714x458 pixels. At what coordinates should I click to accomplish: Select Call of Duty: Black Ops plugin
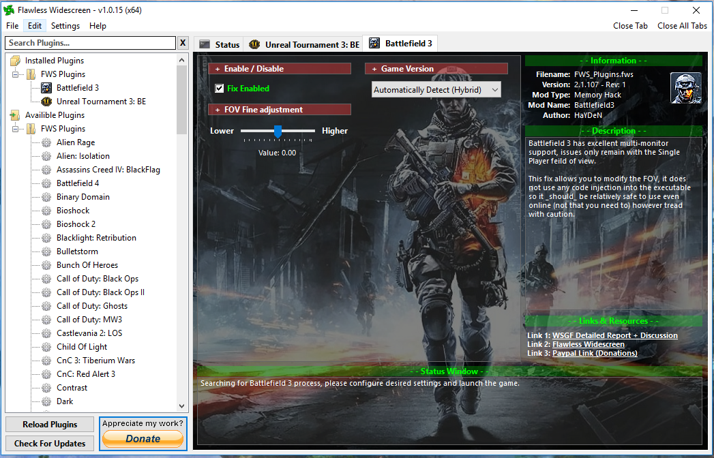(98, 279)
